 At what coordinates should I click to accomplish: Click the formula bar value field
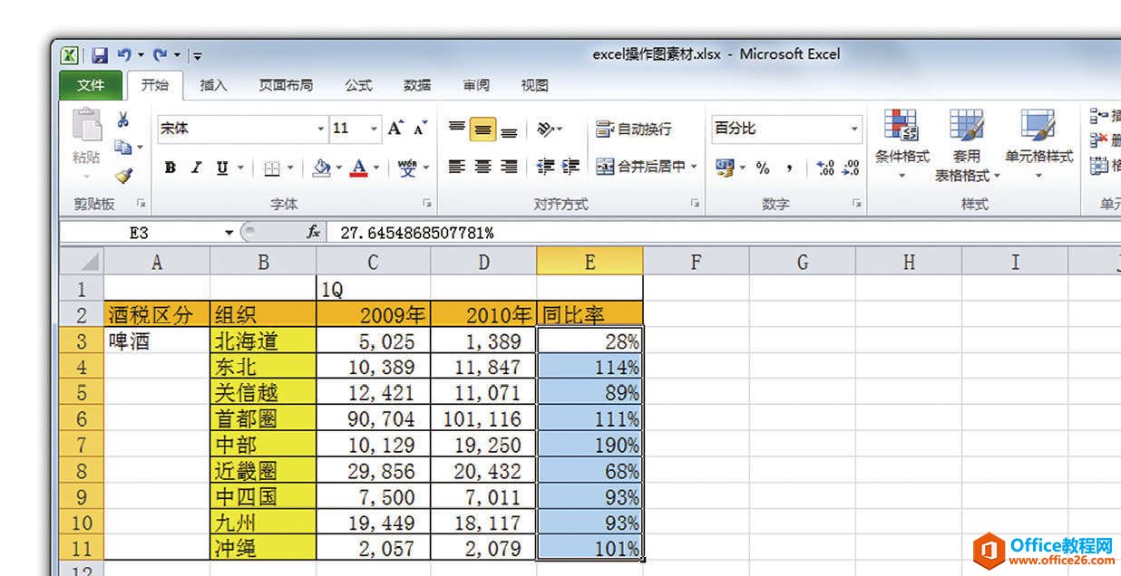click(726, 233)
